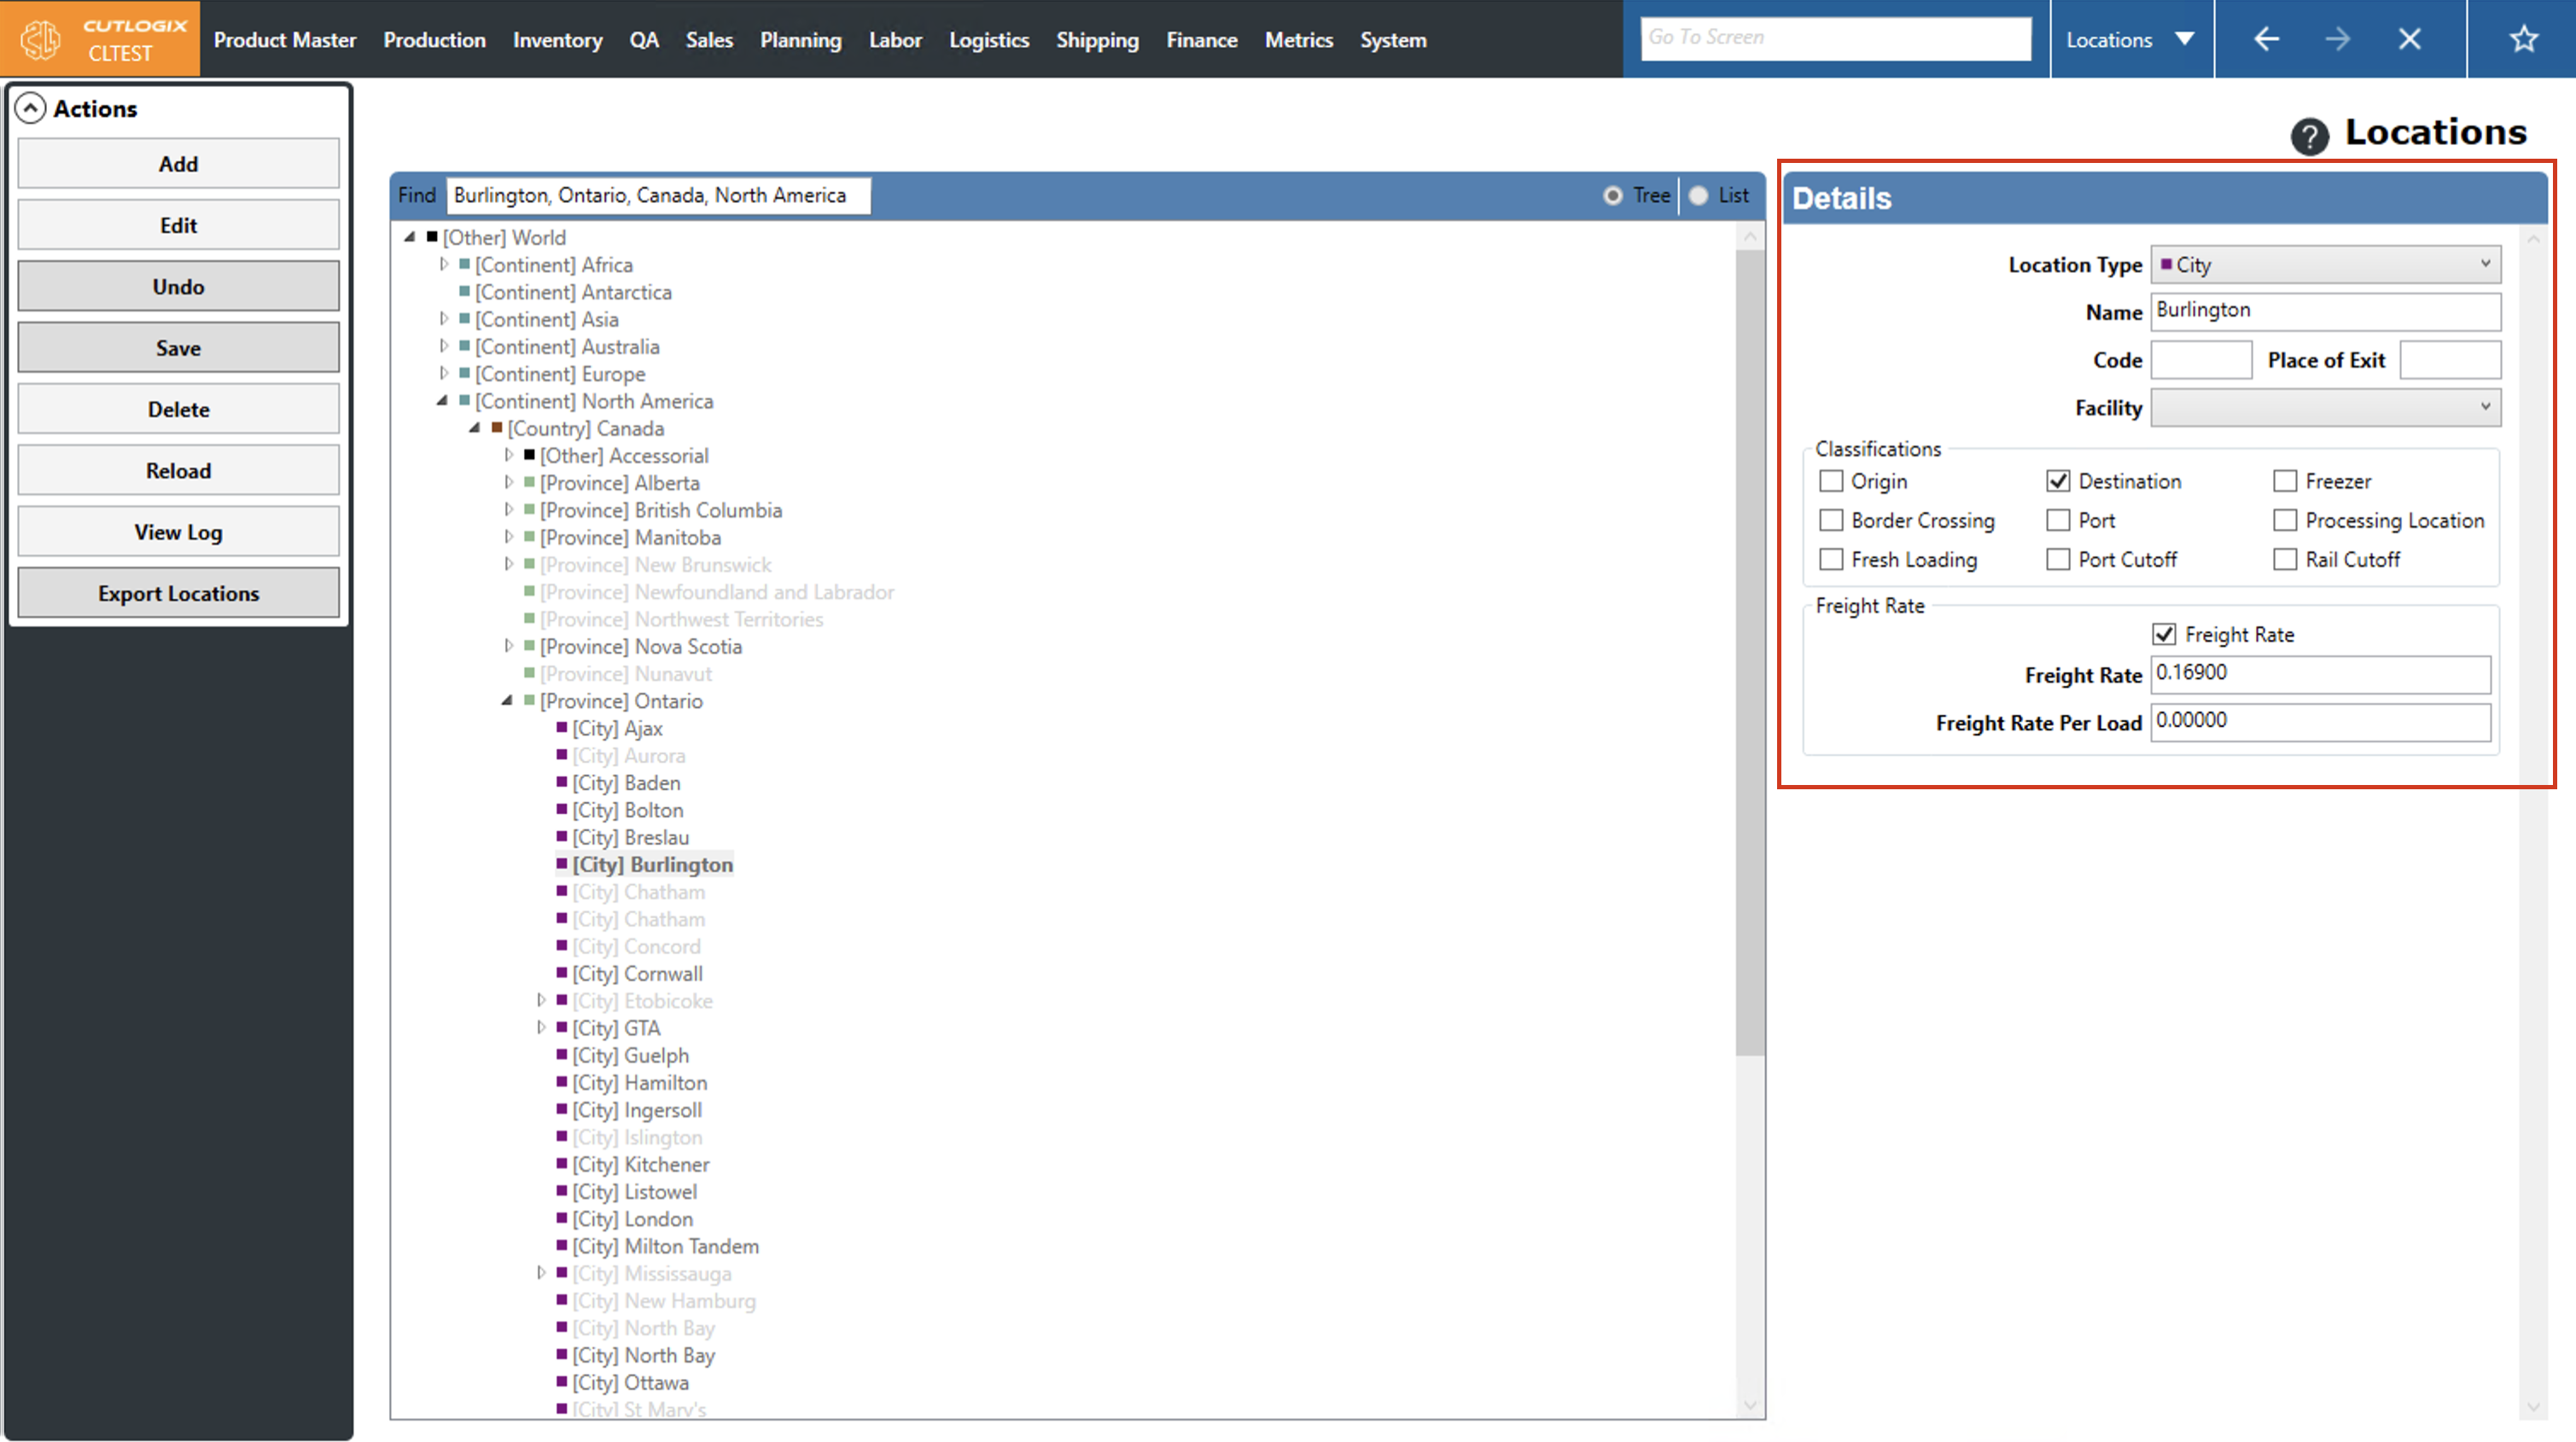Open the Inventory menu
The height and width of the screenshot is (1442, 2576).
pos(557,40)
